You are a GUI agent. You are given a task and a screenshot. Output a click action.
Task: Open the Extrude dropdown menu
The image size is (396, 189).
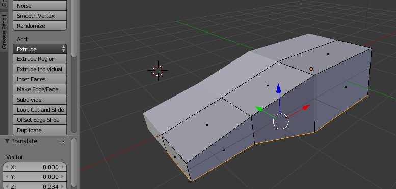(x=40, y=49)
